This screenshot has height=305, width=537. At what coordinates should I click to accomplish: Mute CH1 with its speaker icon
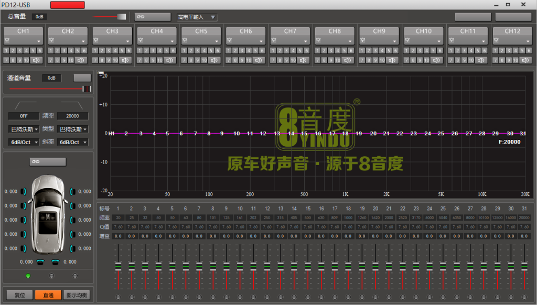tap(36, 60)
